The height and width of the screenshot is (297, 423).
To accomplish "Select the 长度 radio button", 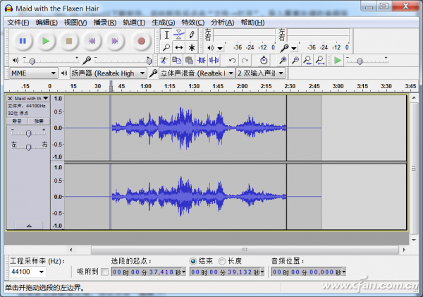I will [222, 261].
